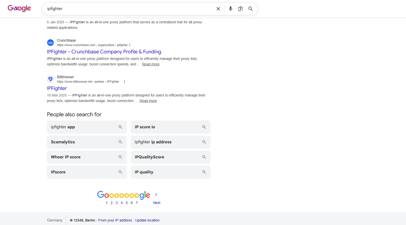Click the Crunchbase URL breadcrumb
Screen dimensions: 406x225
92,45
